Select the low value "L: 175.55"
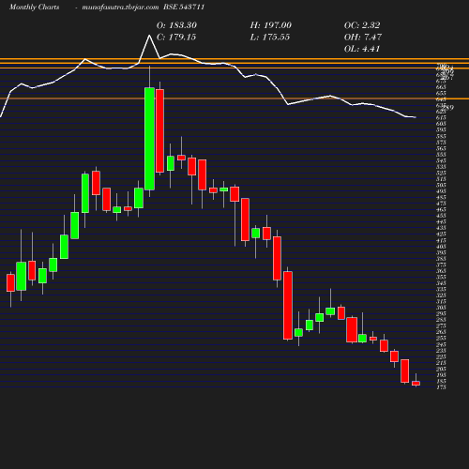 tap(270, 38)
